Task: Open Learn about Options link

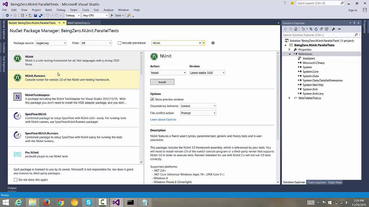Action: tap(163, 120)
